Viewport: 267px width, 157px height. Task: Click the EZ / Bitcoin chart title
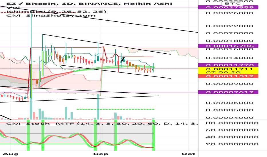[89, 3]
